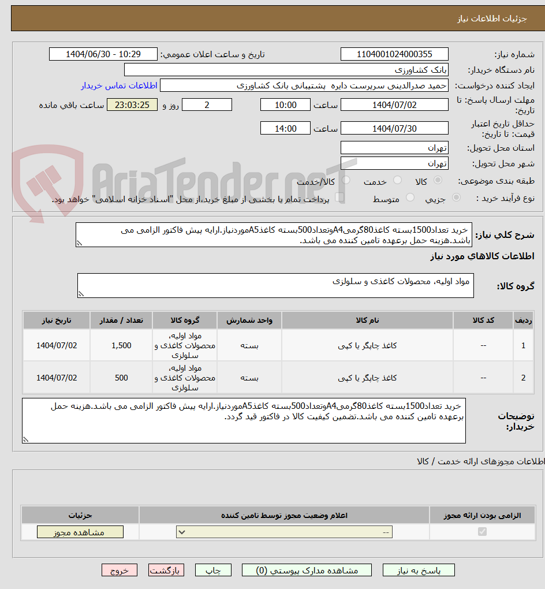Click the چاپ button to print
The height and width of the screenshot is (589, 545).
tap(213, 570)
